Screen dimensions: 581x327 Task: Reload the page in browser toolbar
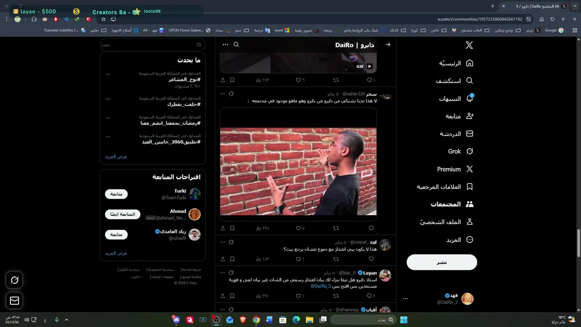[552, 19]
